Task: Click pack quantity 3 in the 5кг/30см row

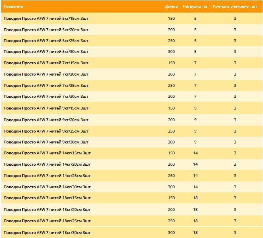Action: (235, 52)
